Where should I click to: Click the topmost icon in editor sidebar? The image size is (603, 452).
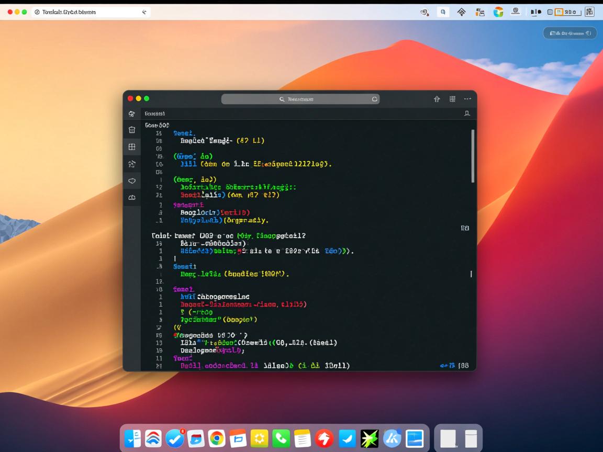(132, 114)
